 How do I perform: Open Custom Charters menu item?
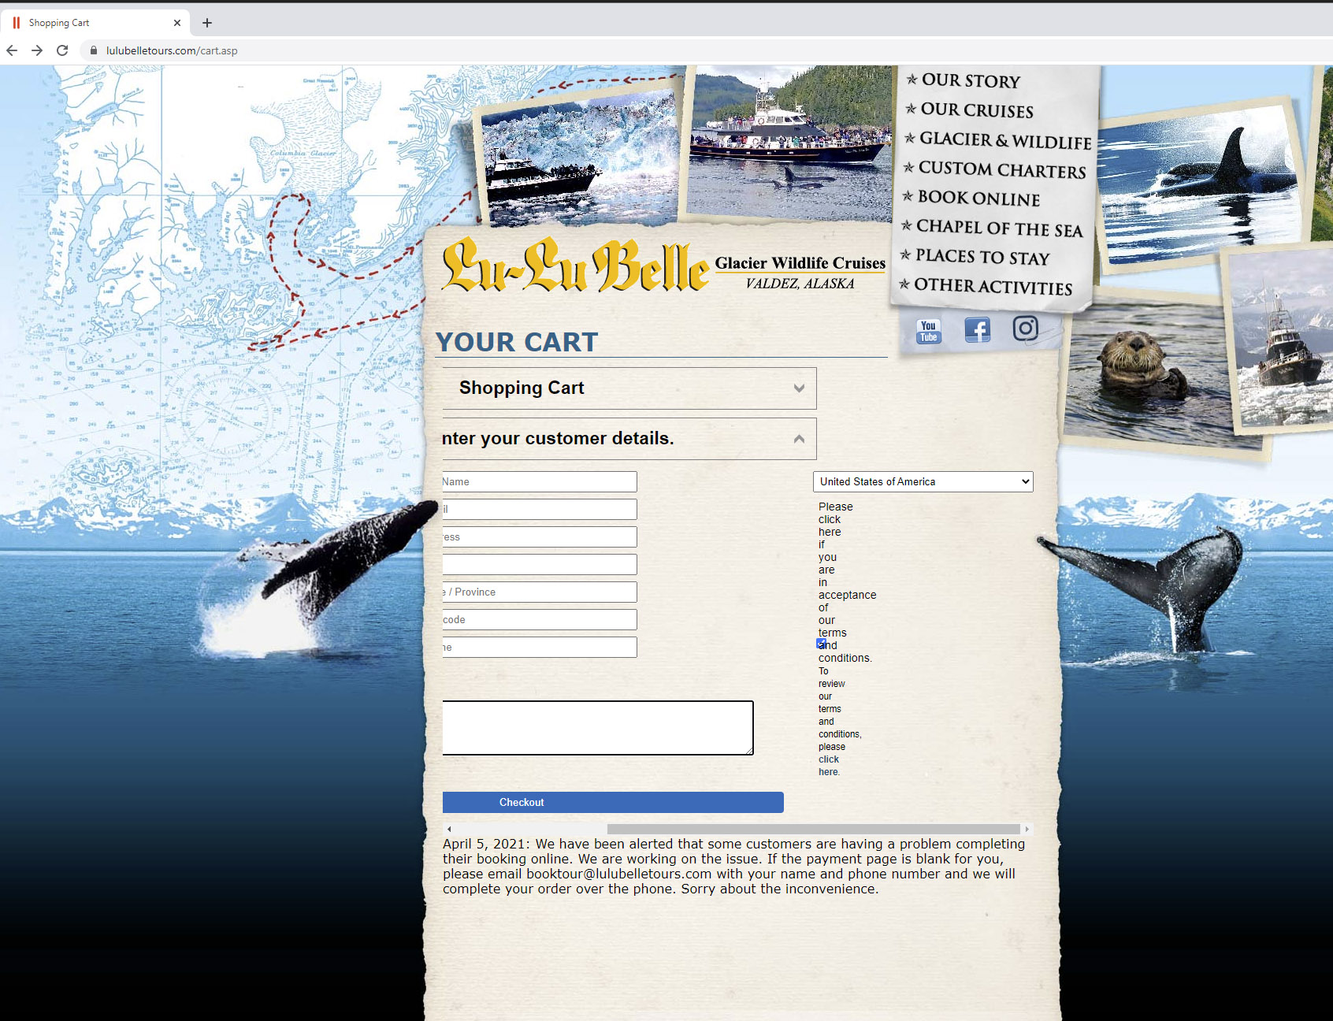click(x=1001, y=169)
